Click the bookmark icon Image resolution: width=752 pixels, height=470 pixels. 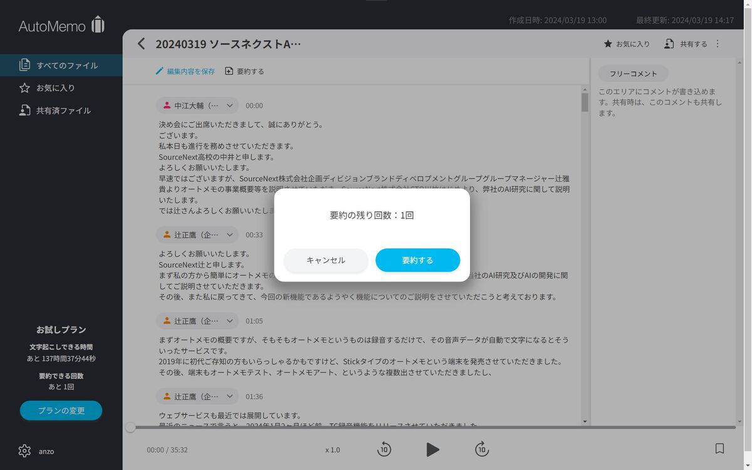click(x=719, y=449)
